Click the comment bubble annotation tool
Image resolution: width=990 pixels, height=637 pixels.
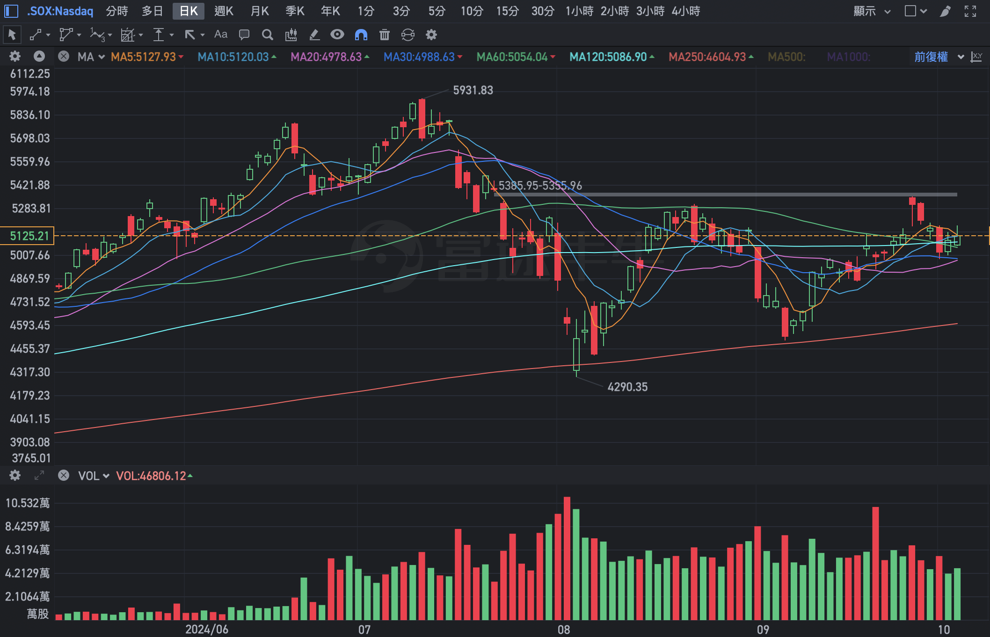[x=244, y=35]
